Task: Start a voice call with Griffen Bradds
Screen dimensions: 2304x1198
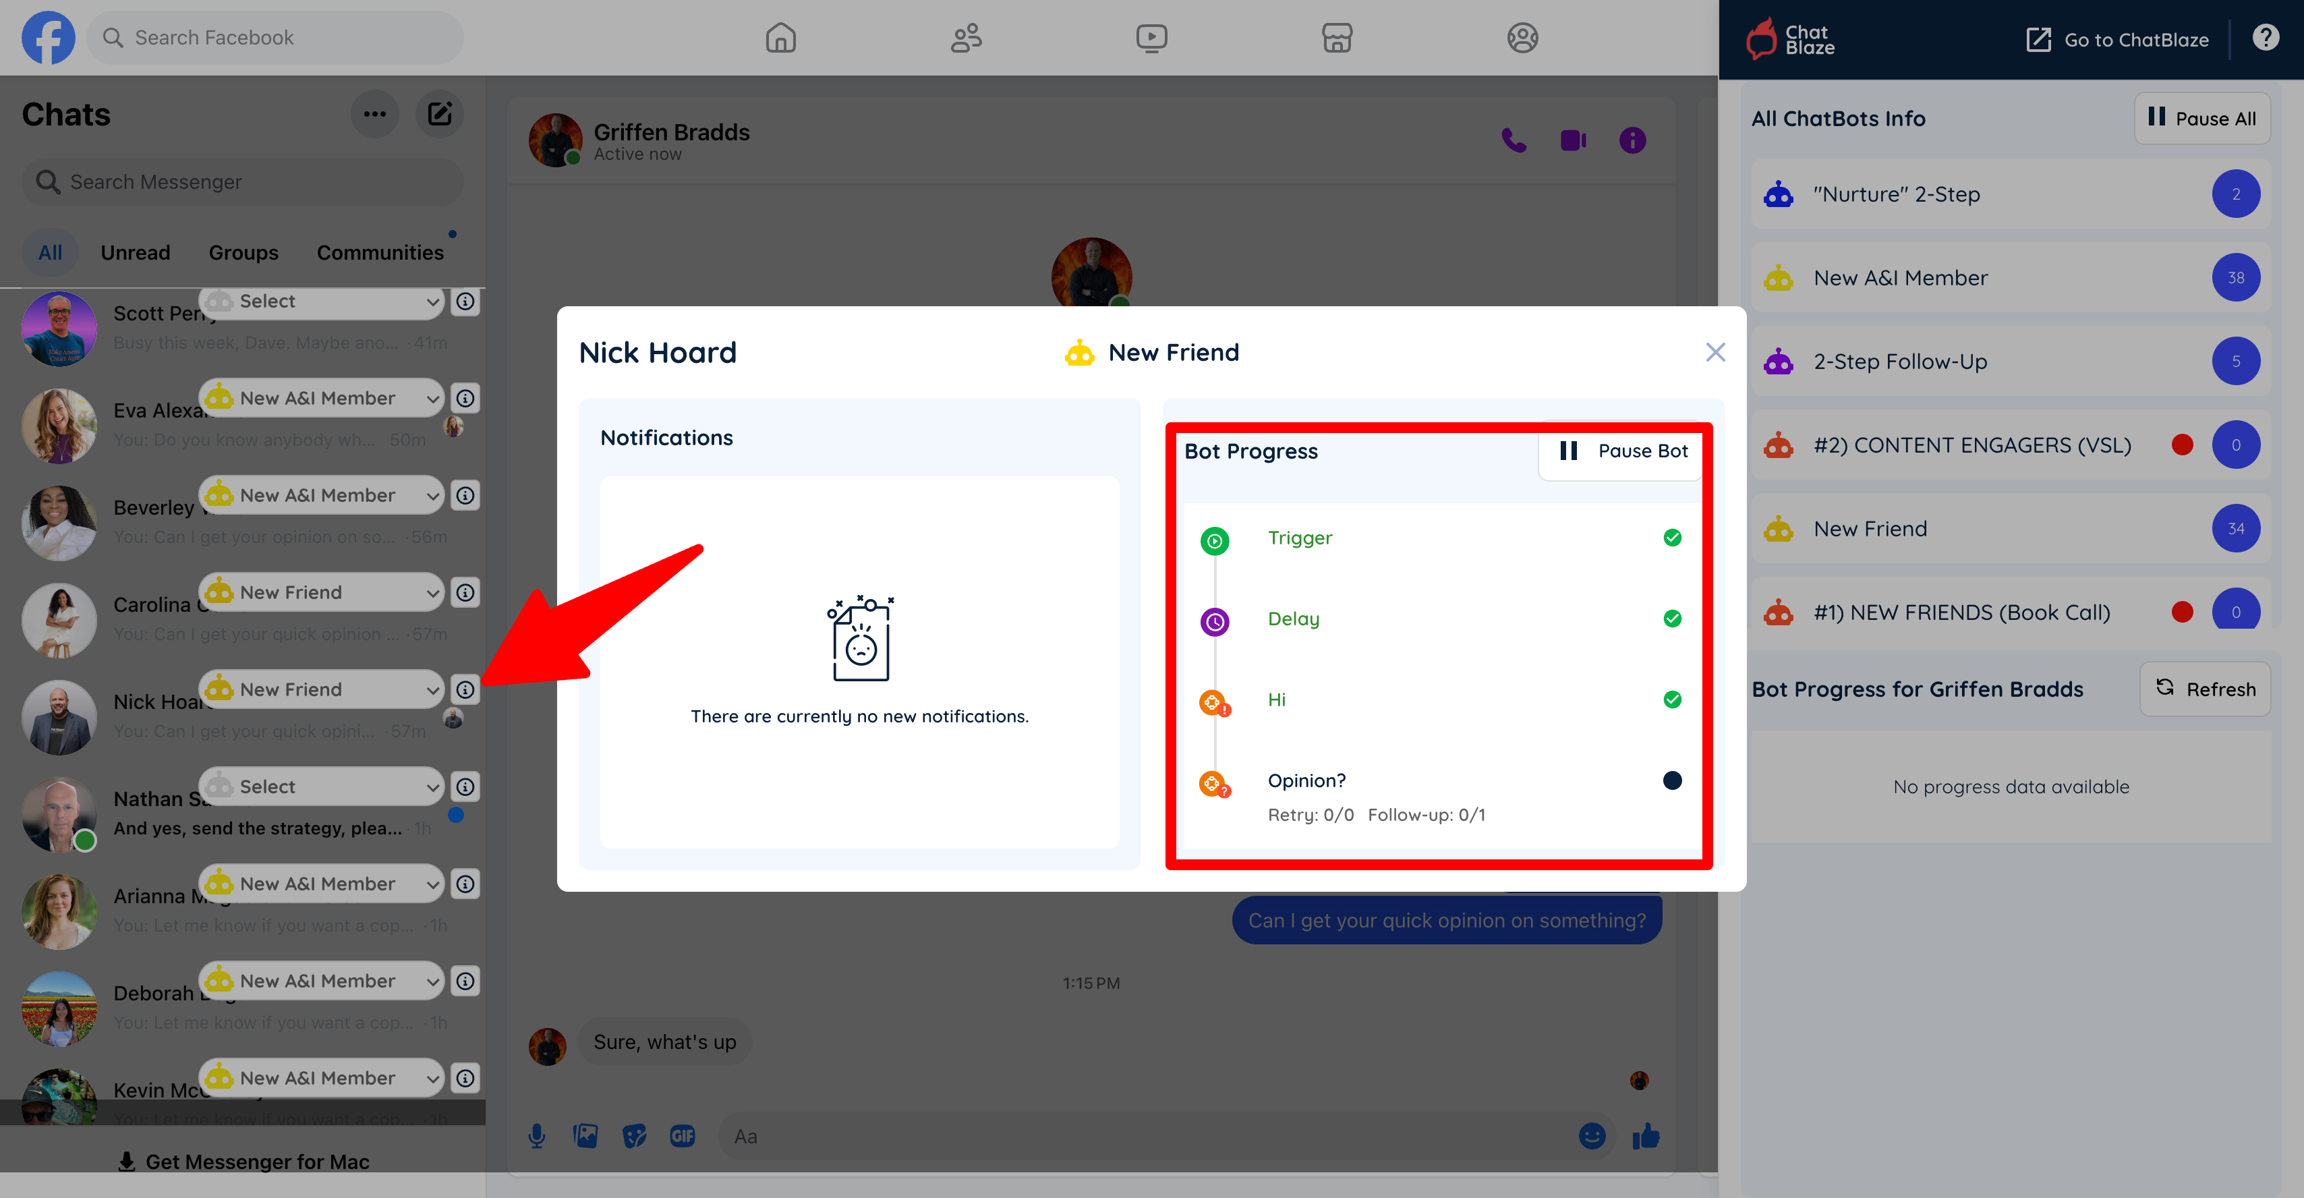Action: click(1514, 140)
